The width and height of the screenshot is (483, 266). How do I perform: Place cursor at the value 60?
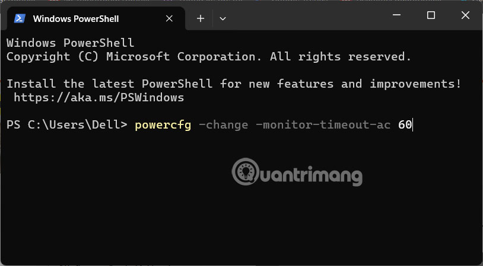(x=405, y=125)
